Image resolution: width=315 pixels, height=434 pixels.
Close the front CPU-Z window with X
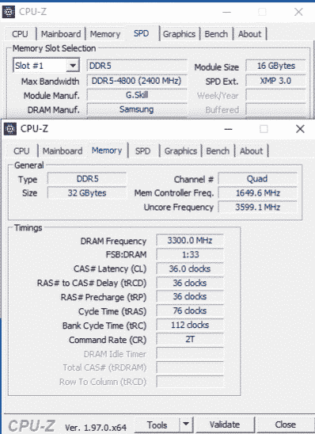300,129
